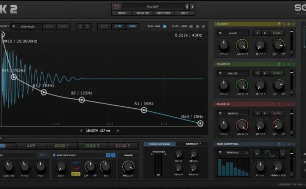
Task: Click the redo arrow icon in the envelope toolbar
Action: pos(87,26)
